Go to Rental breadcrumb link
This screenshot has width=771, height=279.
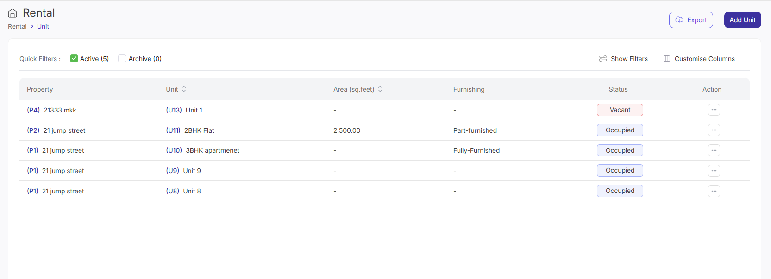point(17,26)
